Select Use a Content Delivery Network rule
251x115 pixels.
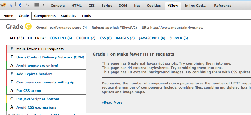pos(46,57)
